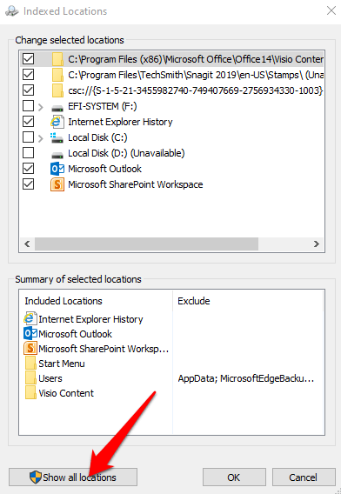Expand the Local Disk (C:) tree node

[40, 138]
